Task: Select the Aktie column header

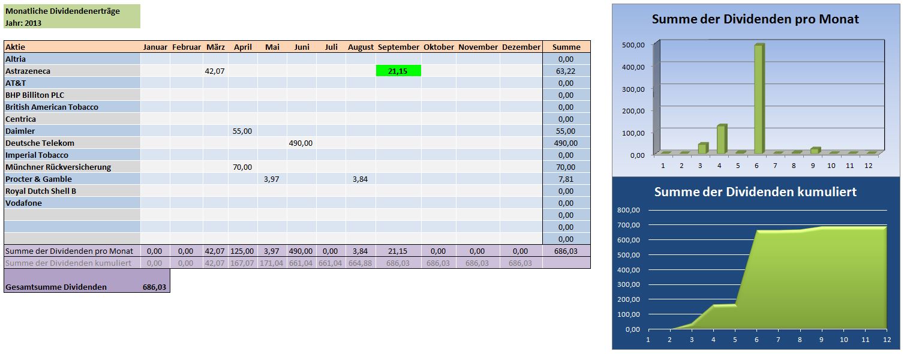Action: [x=72, y=47]
